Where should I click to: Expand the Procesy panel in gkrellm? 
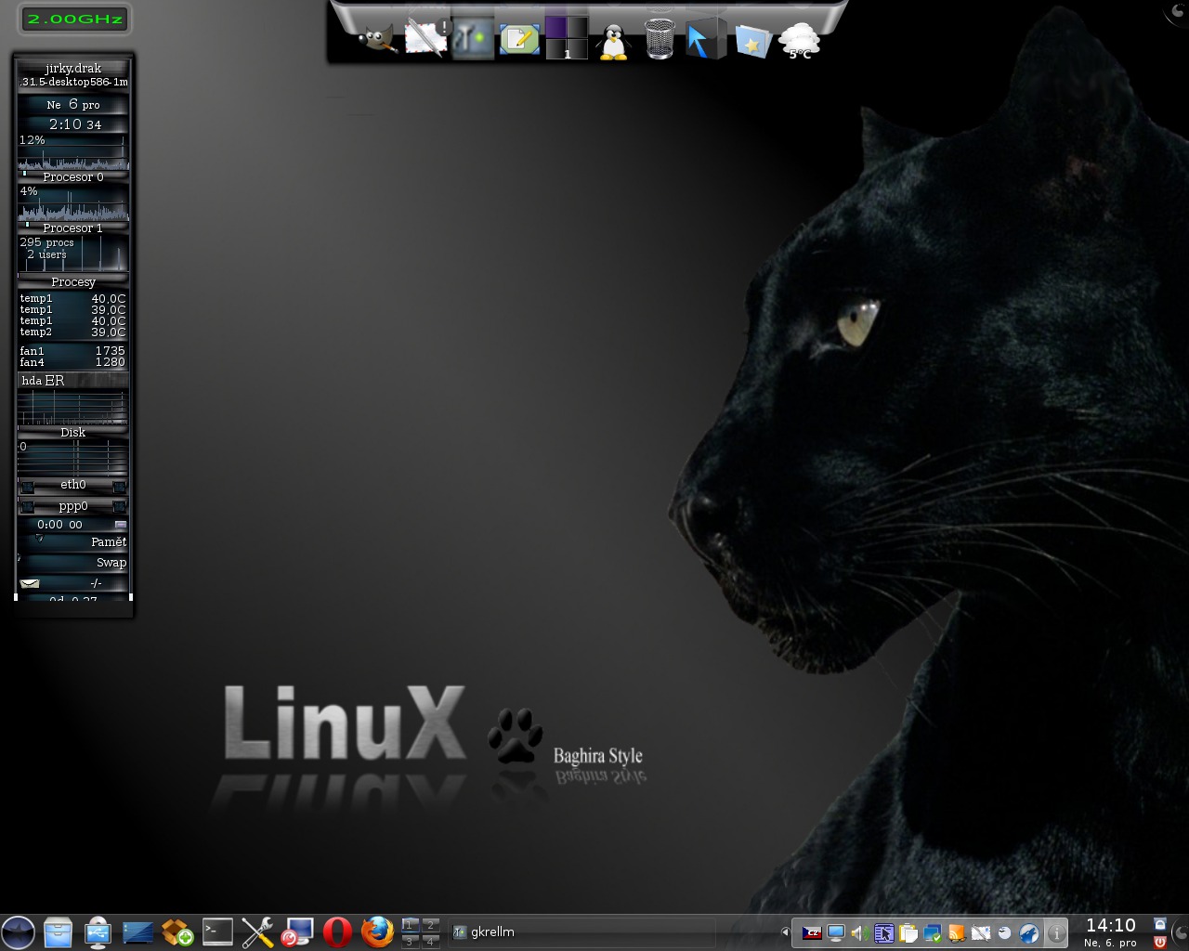pyautogui.click(x=72, y=282)
